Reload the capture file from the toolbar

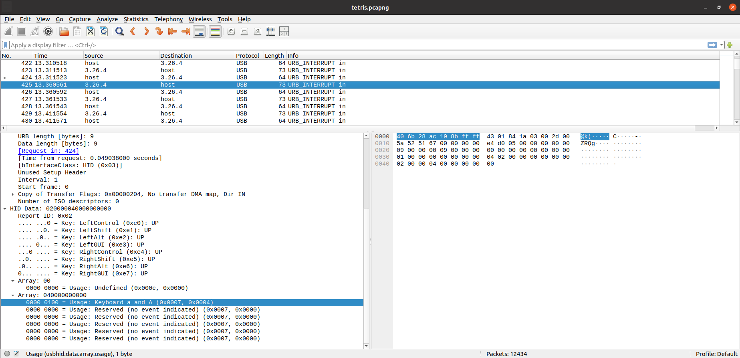[x=104, y=31]
